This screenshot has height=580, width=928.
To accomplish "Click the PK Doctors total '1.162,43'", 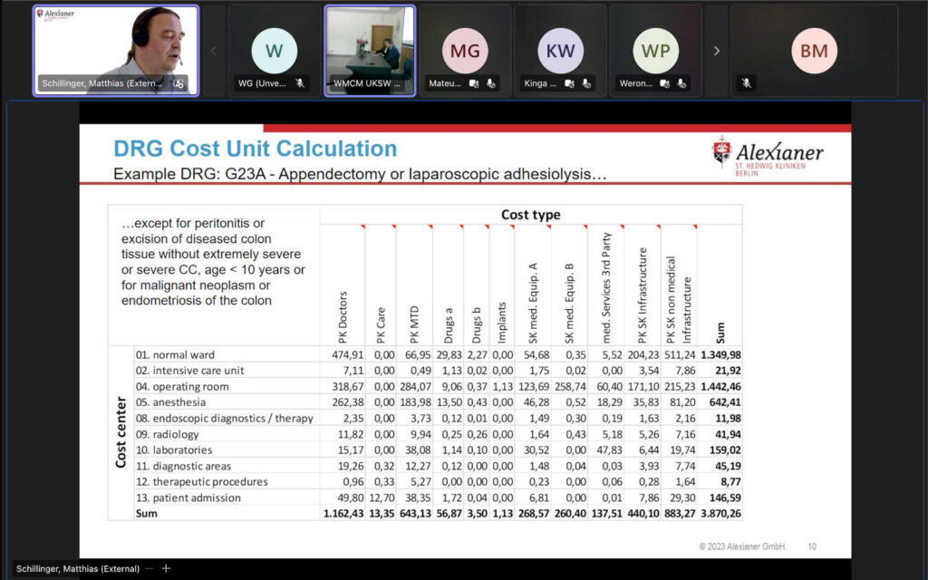I will point(343,514).
